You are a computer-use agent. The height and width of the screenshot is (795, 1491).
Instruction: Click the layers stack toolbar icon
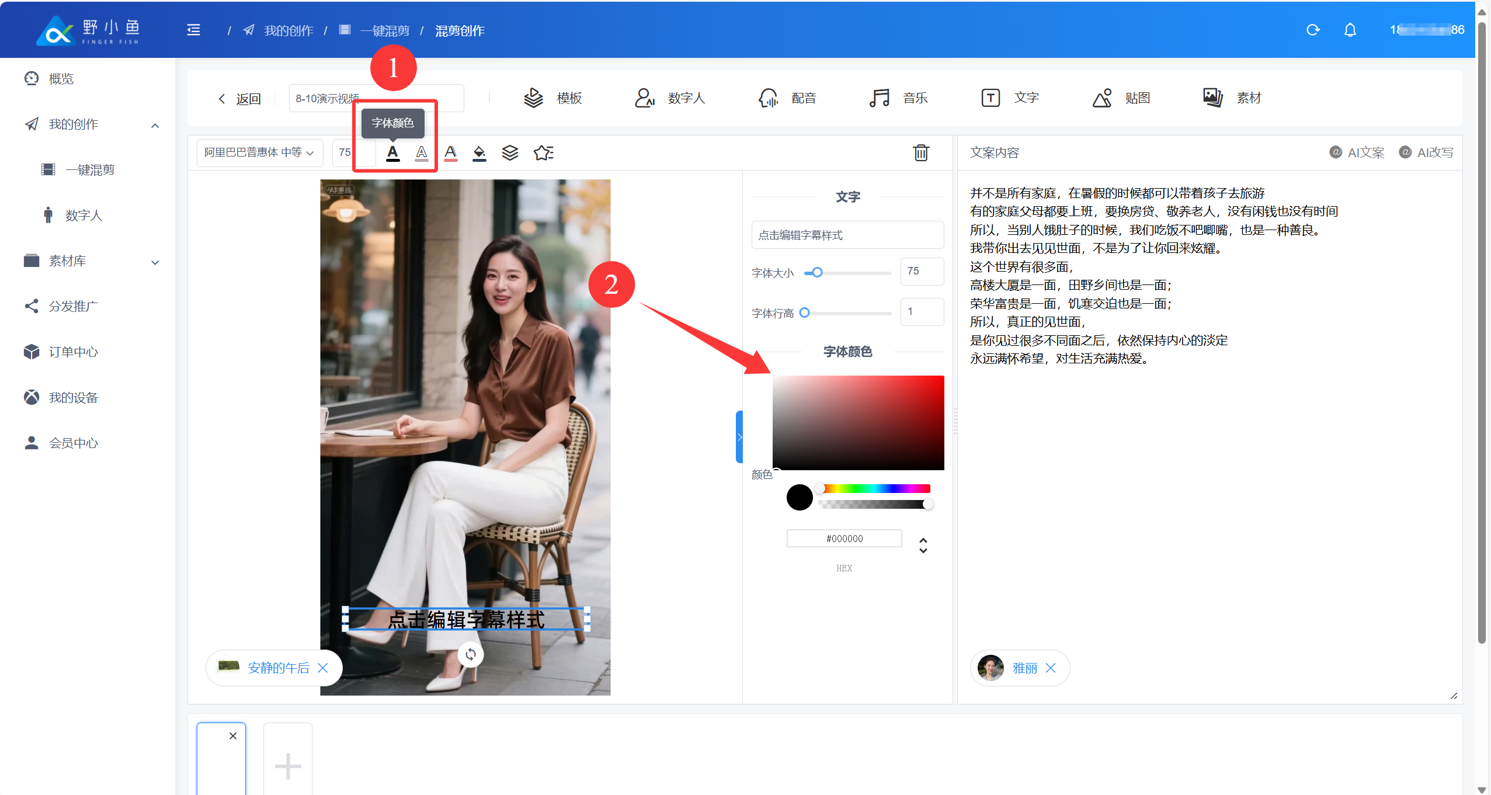tap(510, 153)
